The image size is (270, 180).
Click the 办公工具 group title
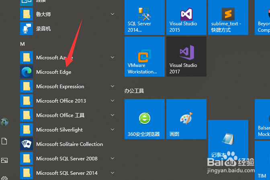point(134,91)
